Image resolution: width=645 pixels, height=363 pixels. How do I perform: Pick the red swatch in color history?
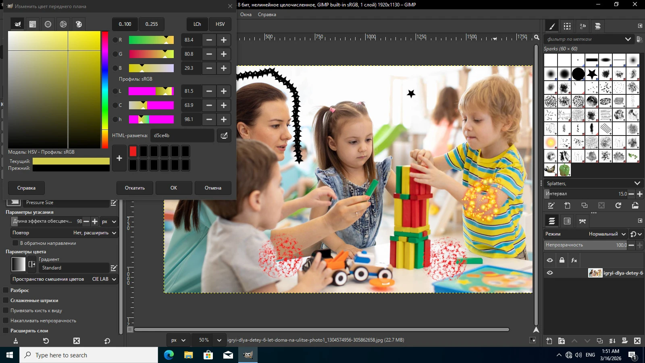[x=133, y=151]
